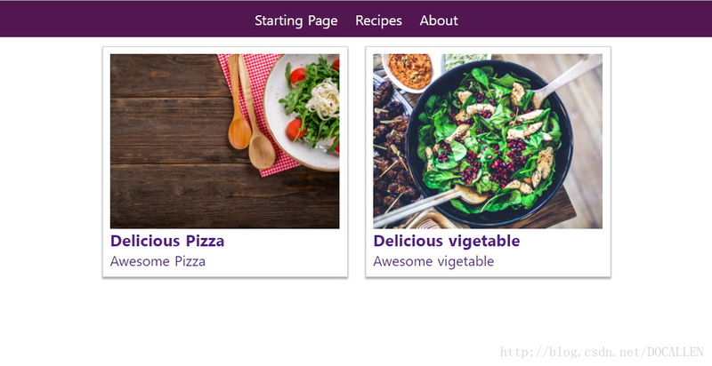The image size is (712, 366).
Task: Click the Delicious Pizza heading
Action: (167, 241)
